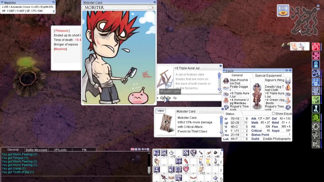Click Status header tab in Equip window
324x182 pixels.
(x=230, y=114)
